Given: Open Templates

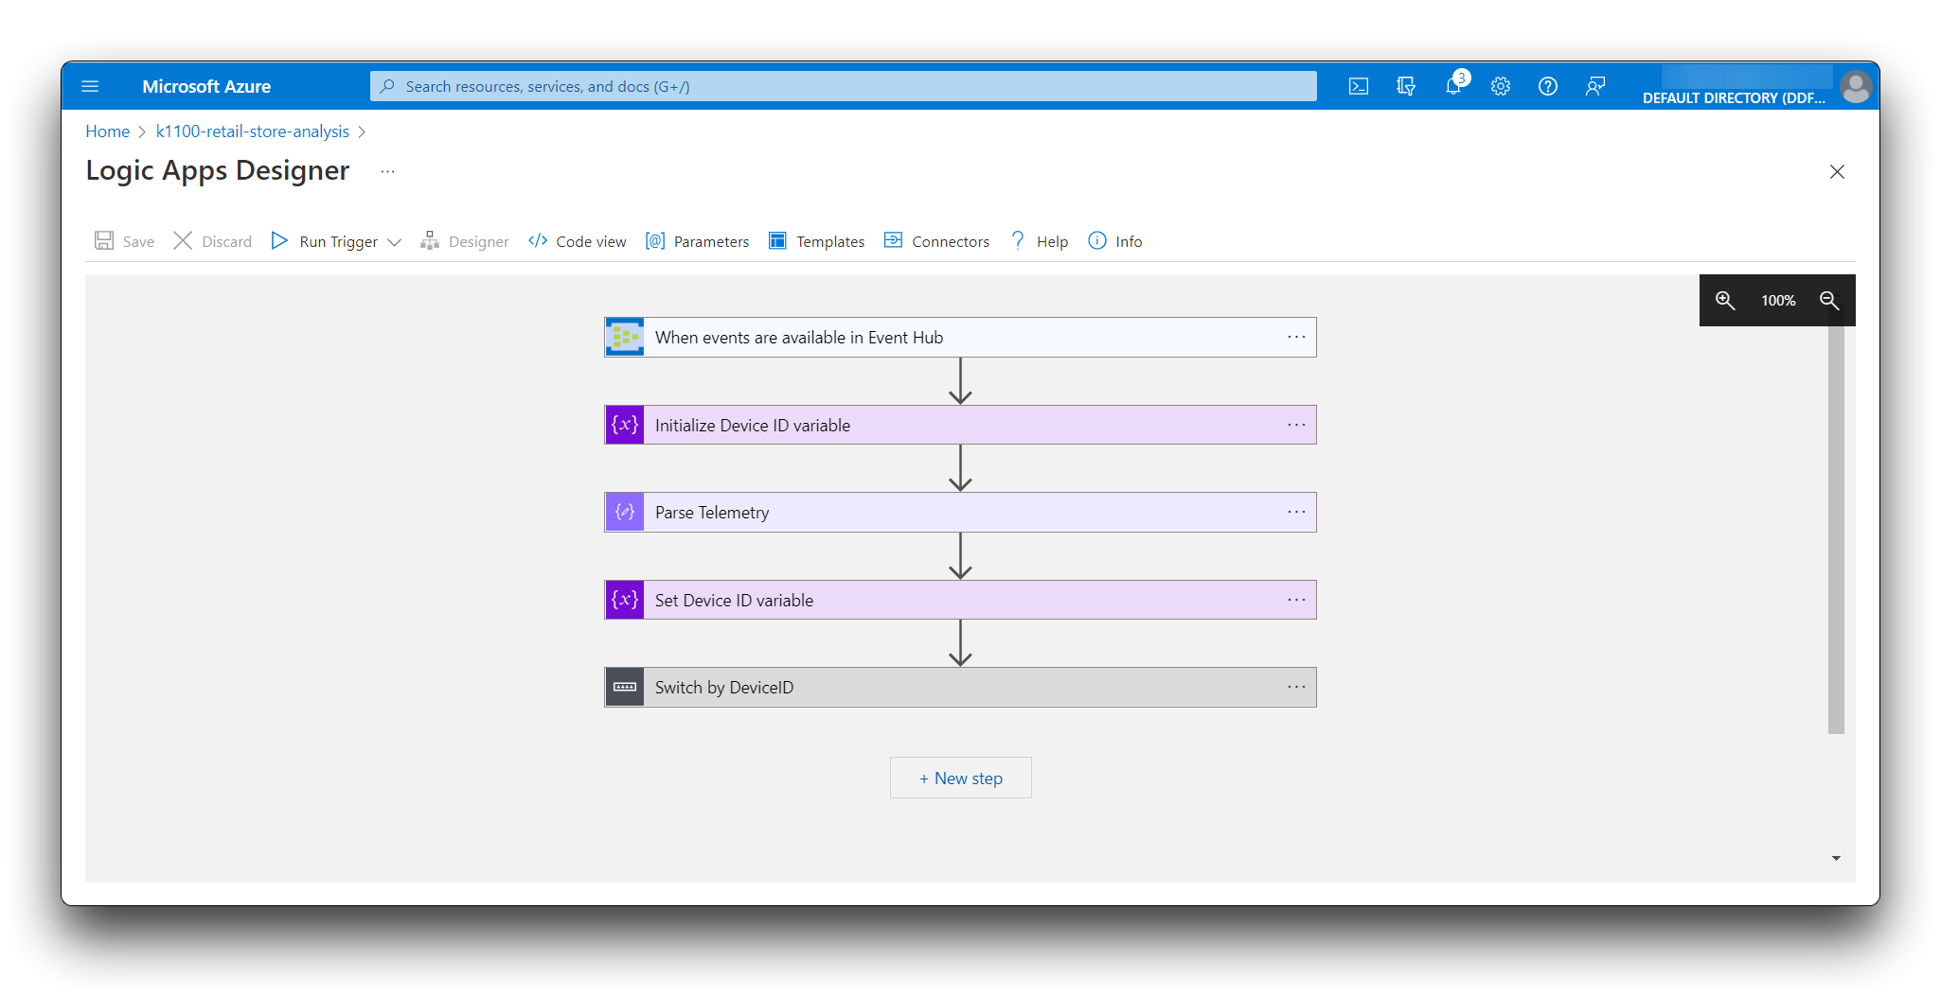Looking at the screenshot, I should click(816, 241).
